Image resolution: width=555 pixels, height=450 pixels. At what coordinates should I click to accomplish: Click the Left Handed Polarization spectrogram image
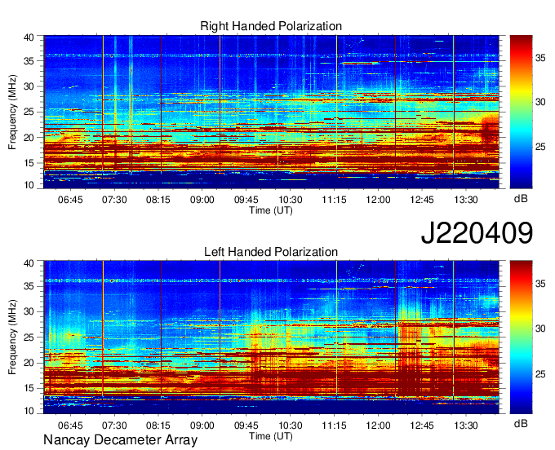click(272, 337)
